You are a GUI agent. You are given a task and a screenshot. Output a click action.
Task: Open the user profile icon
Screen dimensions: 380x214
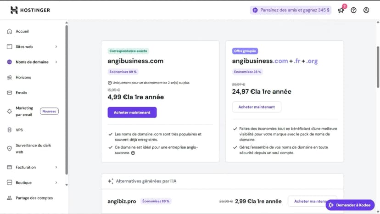(x=366, y=10)
